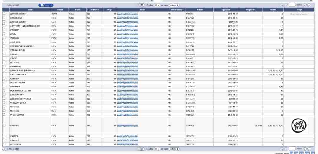Open LEAPFROG ACADEMY WO TM image thumbnail
The height and width of the screenshot is (154, 318).
(x=299, y=14)
